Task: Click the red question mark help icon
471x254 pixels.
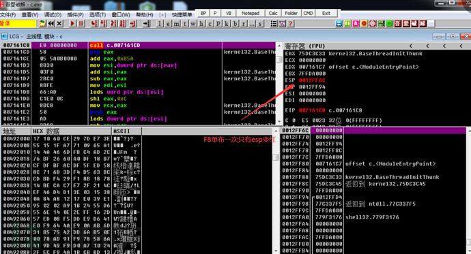Action: click(290, 23)
